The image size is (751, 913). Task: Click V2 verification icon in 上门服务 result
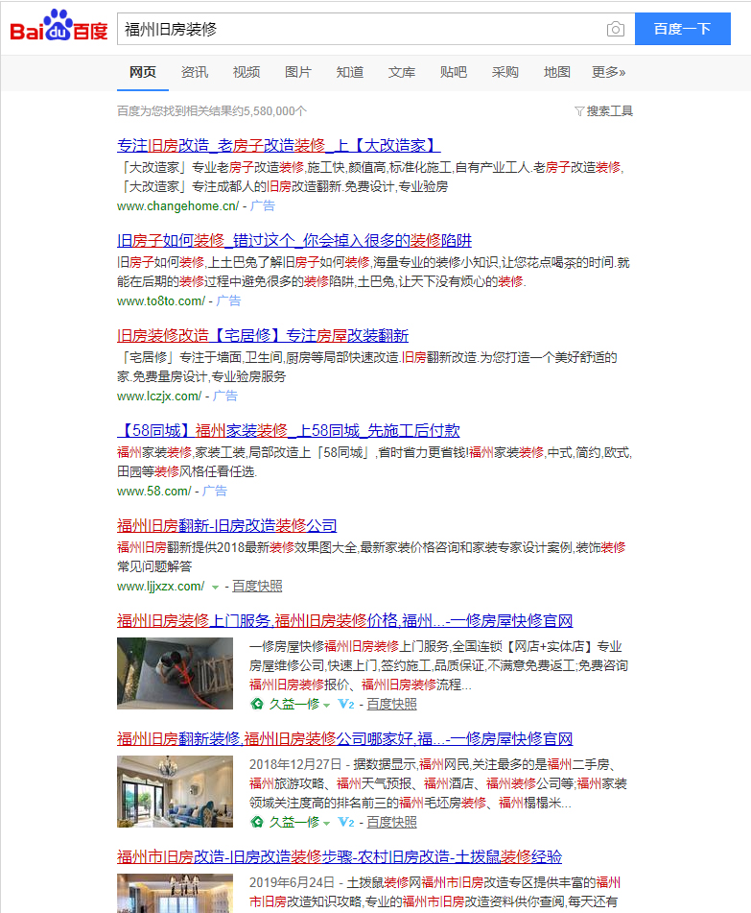tap(345, 704)
